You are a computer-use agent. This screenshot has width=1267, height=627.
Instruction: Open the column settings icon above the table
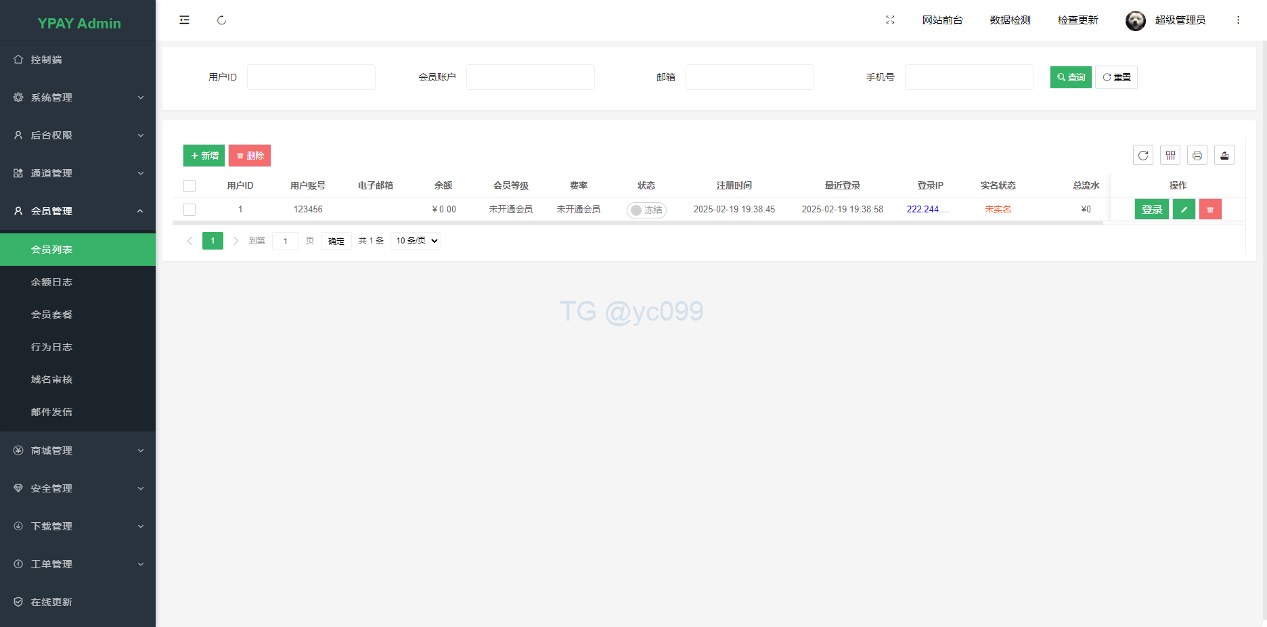(x=1170, y=155)
